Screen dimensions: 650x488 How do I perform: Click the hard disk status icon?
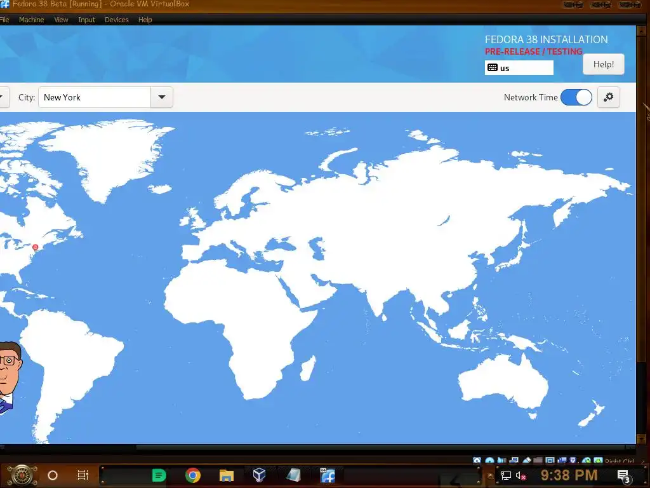click(x=477, y=461)
